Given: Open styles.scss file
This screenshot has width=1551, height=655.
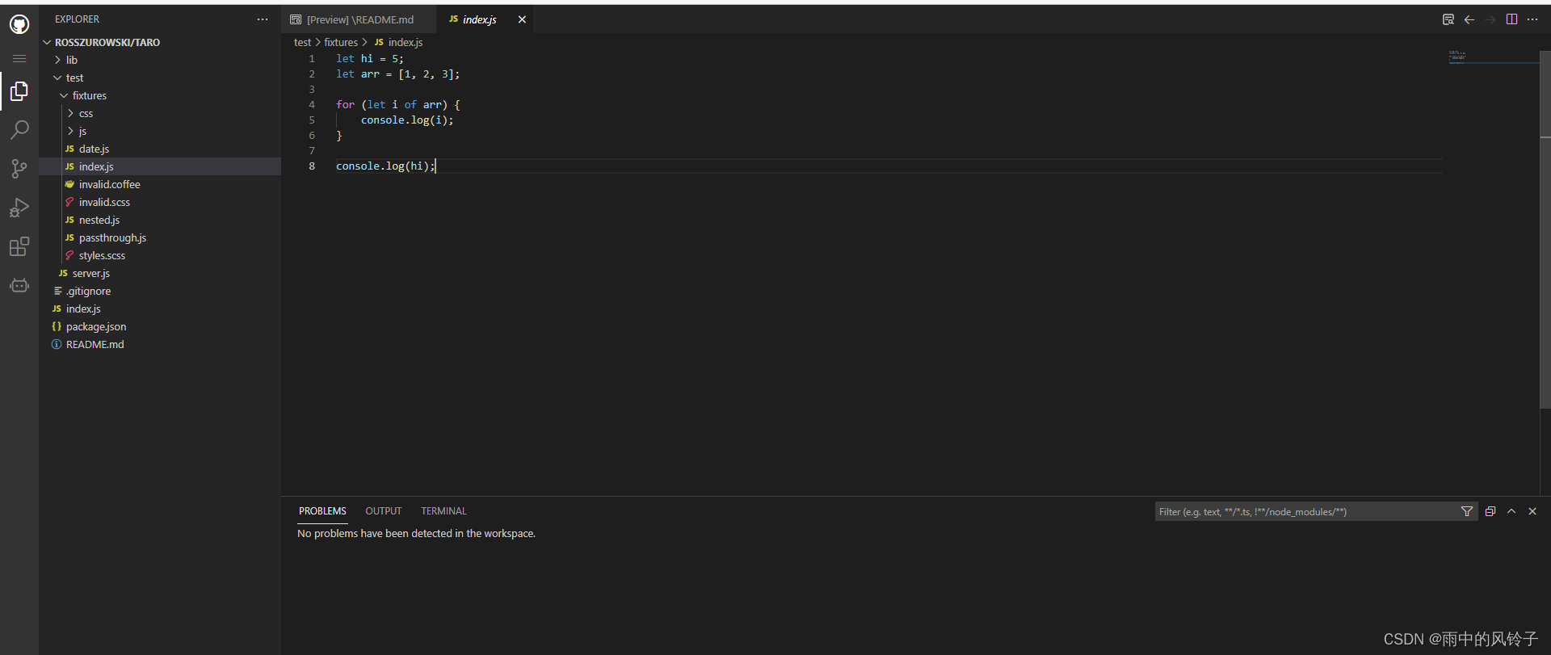Looking at the screenshot, I should (160, 255).
